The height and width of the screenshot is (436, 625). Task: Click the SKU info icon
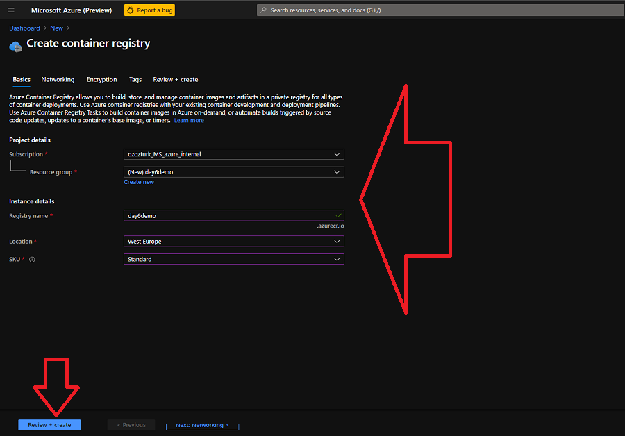[32, 260]
